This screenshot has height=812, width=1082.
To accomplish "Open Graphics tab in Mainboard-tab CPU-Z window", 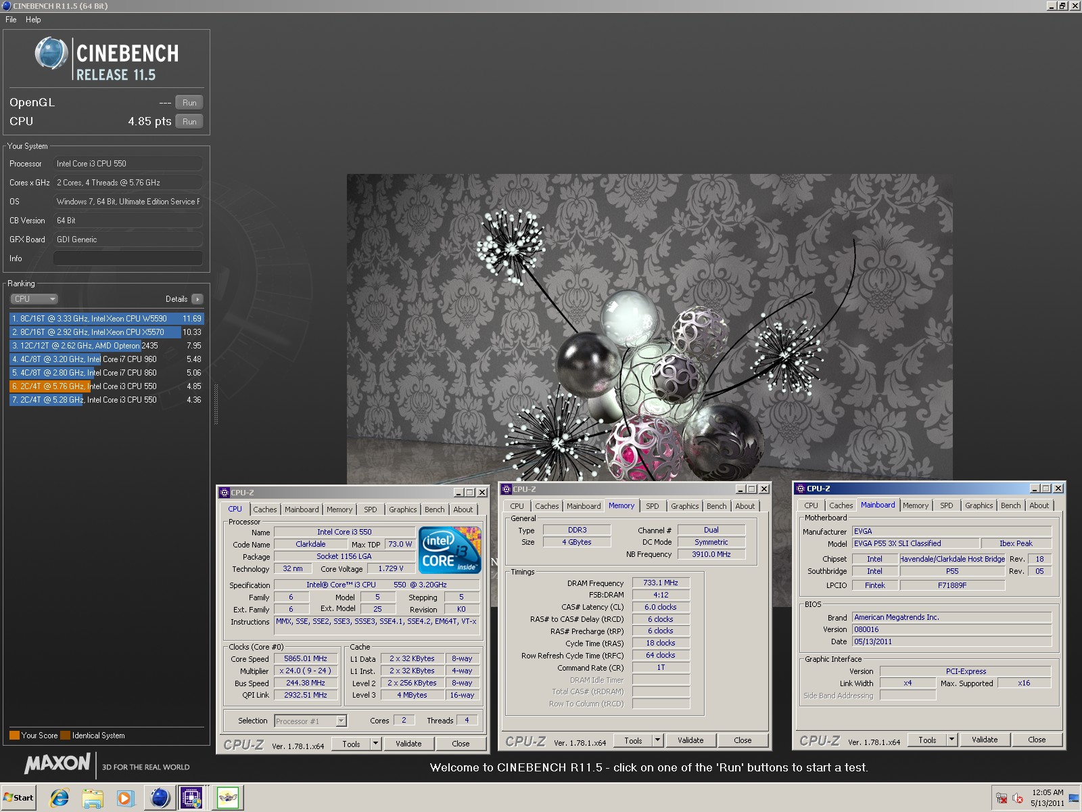I will (x=979, y=505).
